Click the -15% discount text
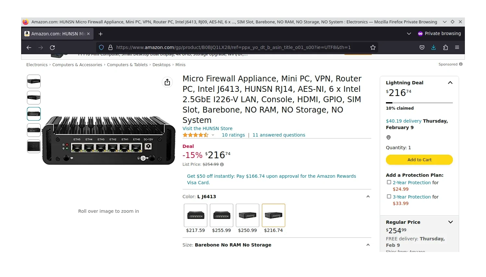 click(x=192, y=155)
